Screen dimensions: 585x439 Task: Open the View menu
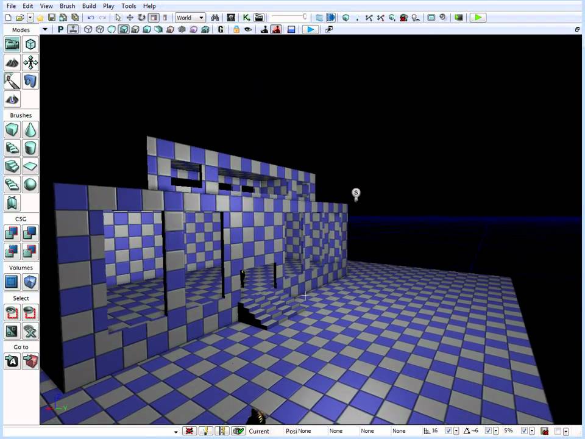46,6
